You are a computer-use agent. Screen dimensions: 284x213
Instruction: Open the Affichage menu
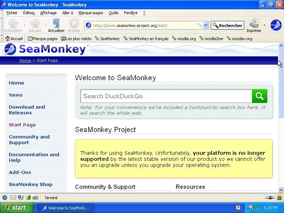[48, 13]
